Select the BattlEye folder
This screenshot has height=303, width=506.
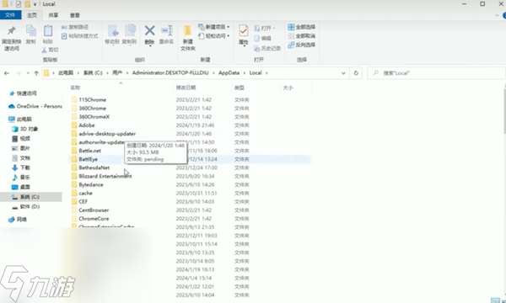pos(88,159)
